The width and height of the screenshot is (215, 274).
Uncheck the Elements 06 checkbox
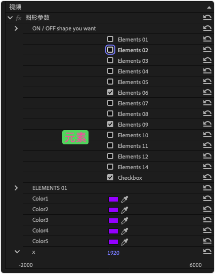point(110,92)
